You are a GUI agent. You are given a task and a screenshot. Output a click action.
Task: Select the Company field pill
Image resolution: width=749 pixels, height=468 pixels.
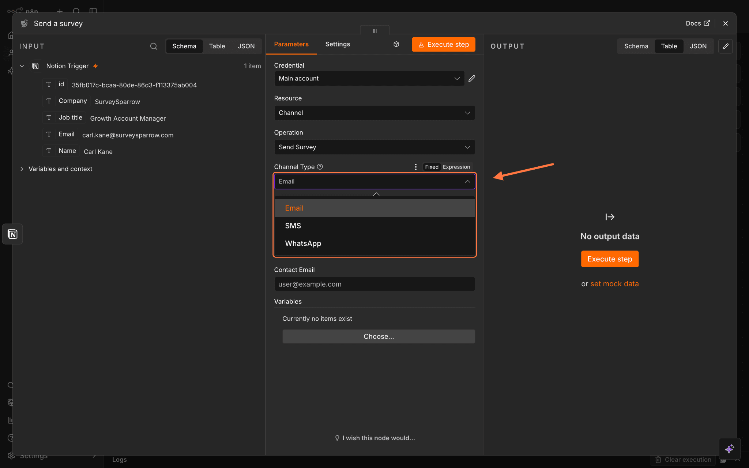pos(67,101)
